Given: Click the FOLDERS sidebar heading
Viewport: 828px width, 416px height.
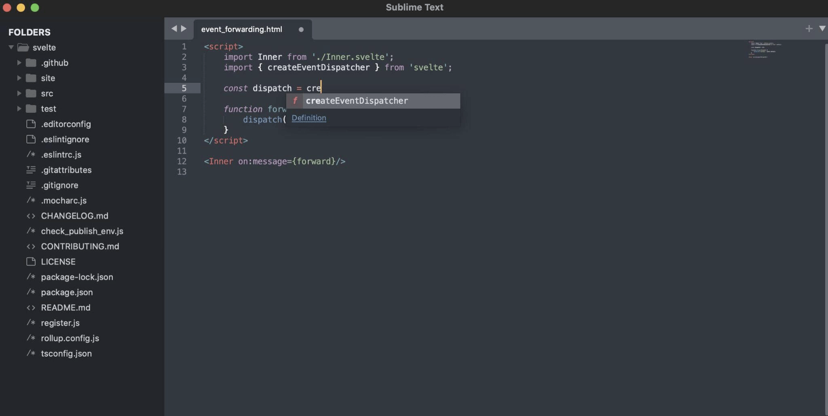Looking at the screenshot, I should point(30,32).
